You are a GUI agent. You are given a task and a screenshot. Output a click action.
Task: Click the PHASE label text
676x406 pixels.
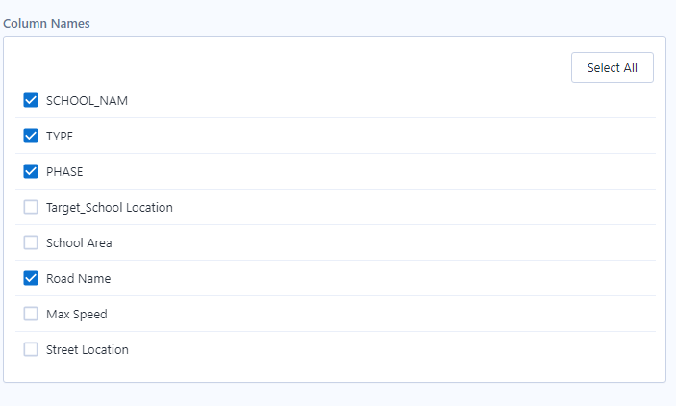tap(64, 172)
